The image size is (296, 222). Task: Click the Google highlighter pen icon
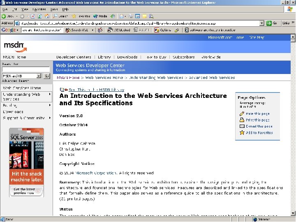[x=177, y=30]
